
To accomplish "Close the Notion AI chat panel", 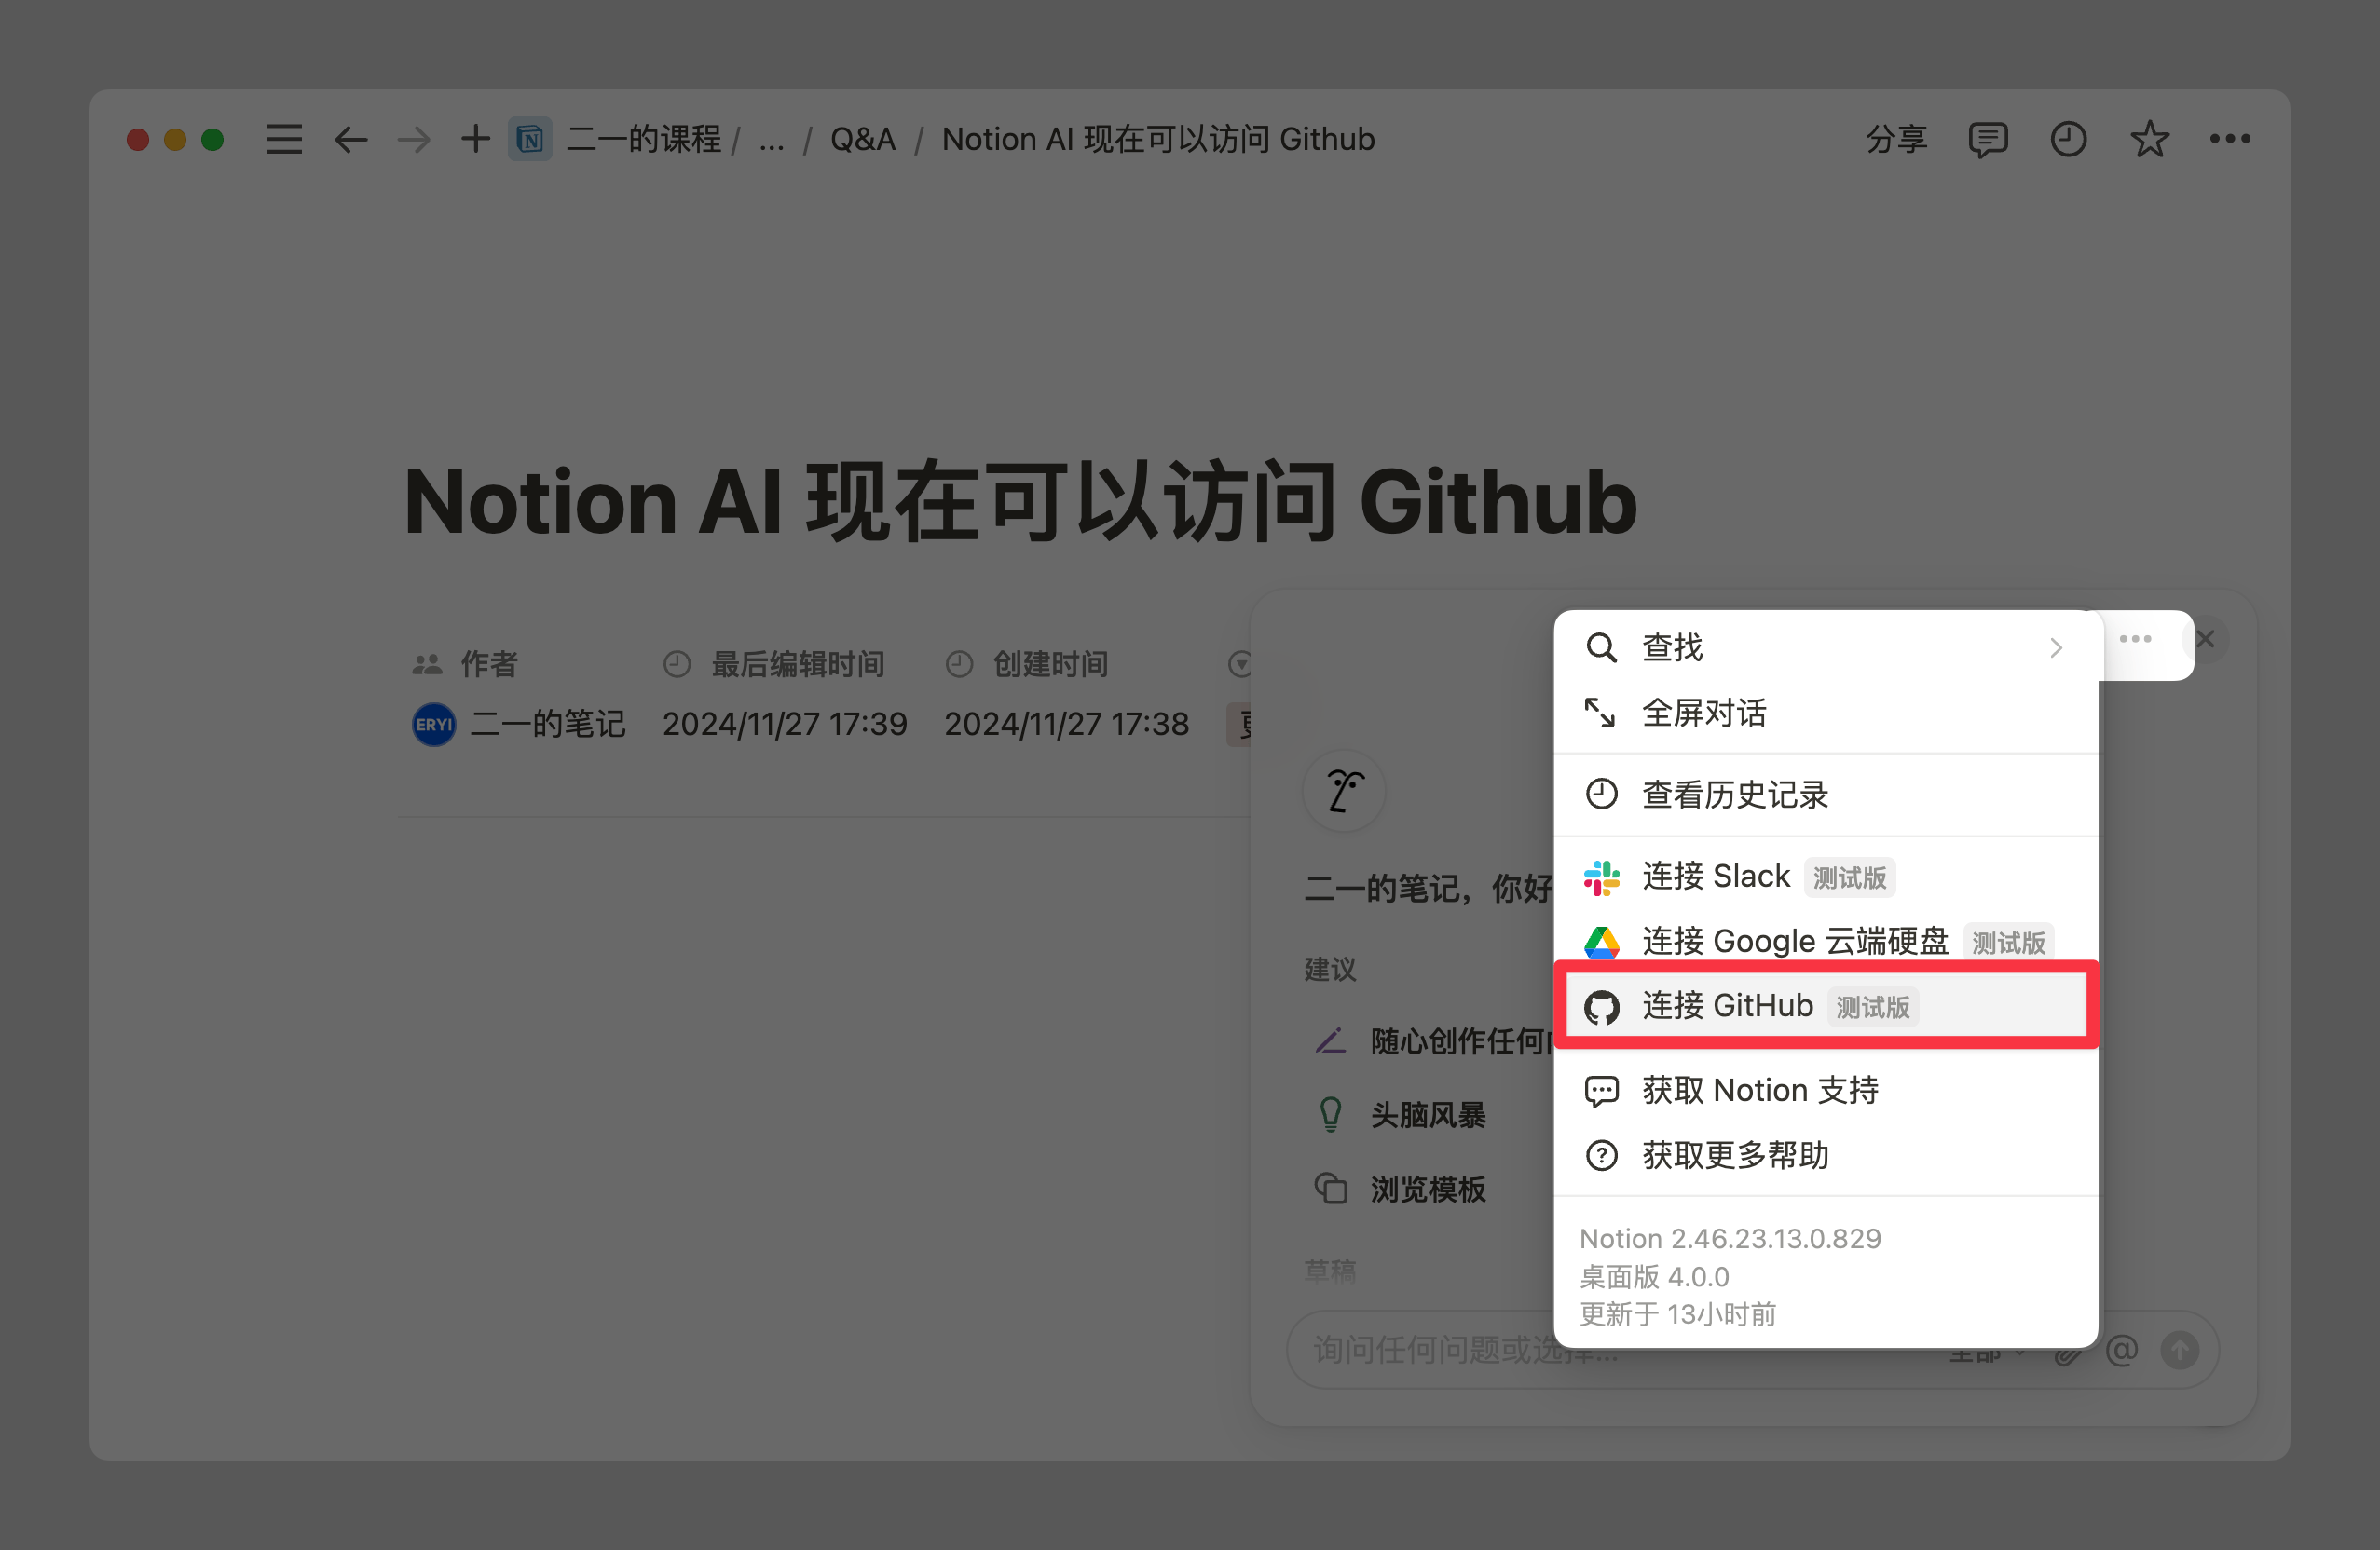I will pyautogui.click(x=2205, y=640).
